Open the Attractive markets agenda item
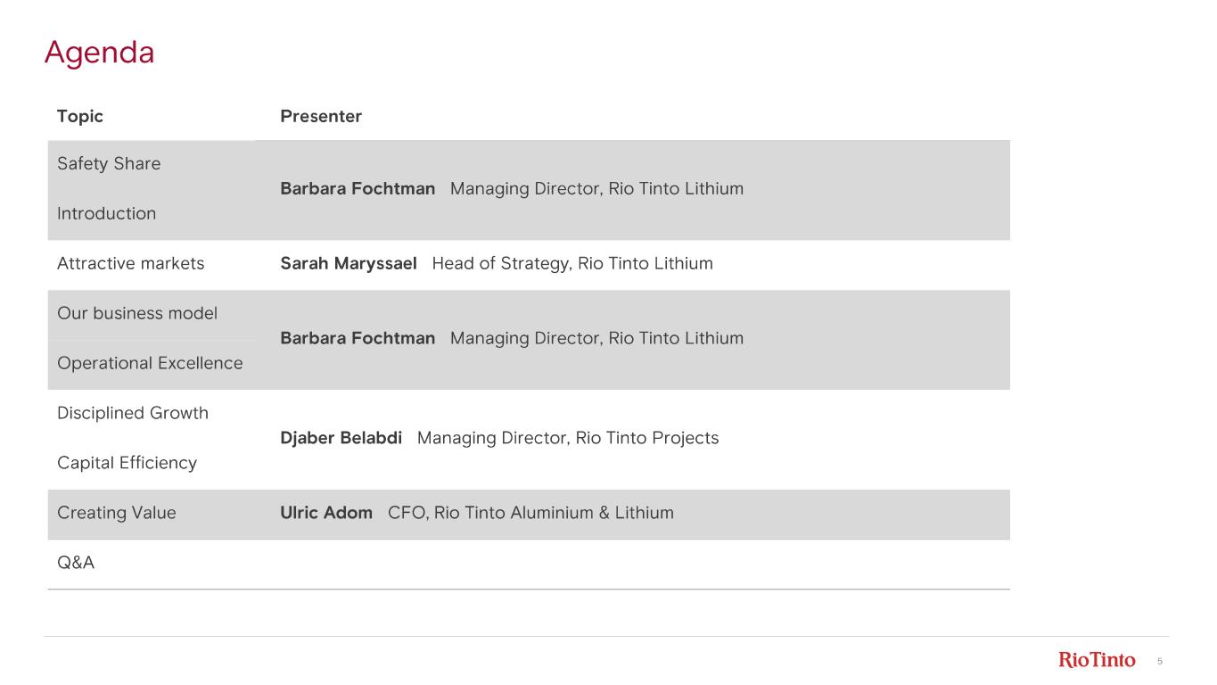 (130, 264)
